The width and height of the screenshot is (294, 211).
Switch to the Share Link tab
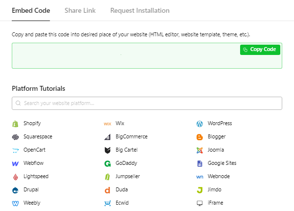(80, 10)
